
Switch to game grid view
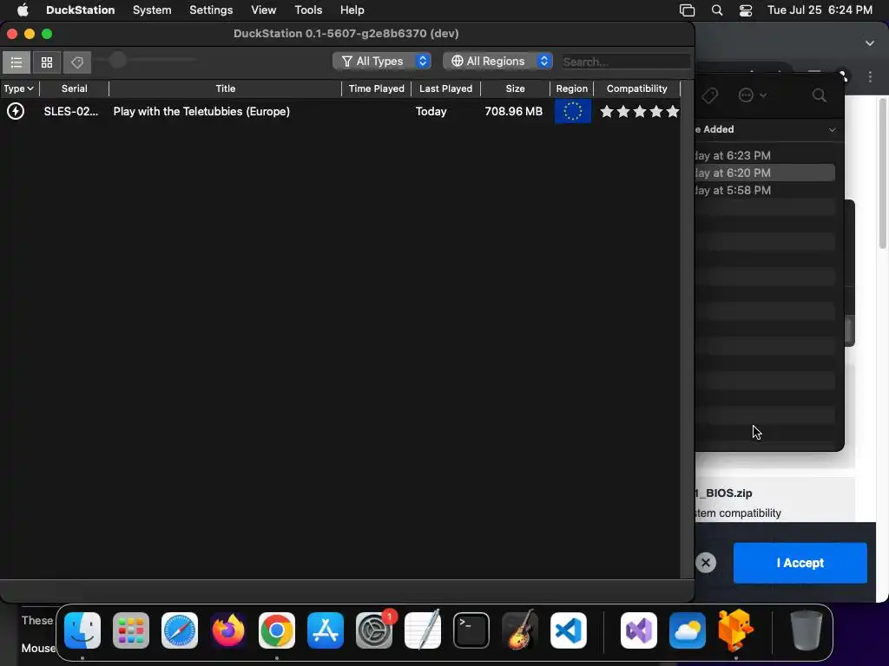[x=47, y=62]
